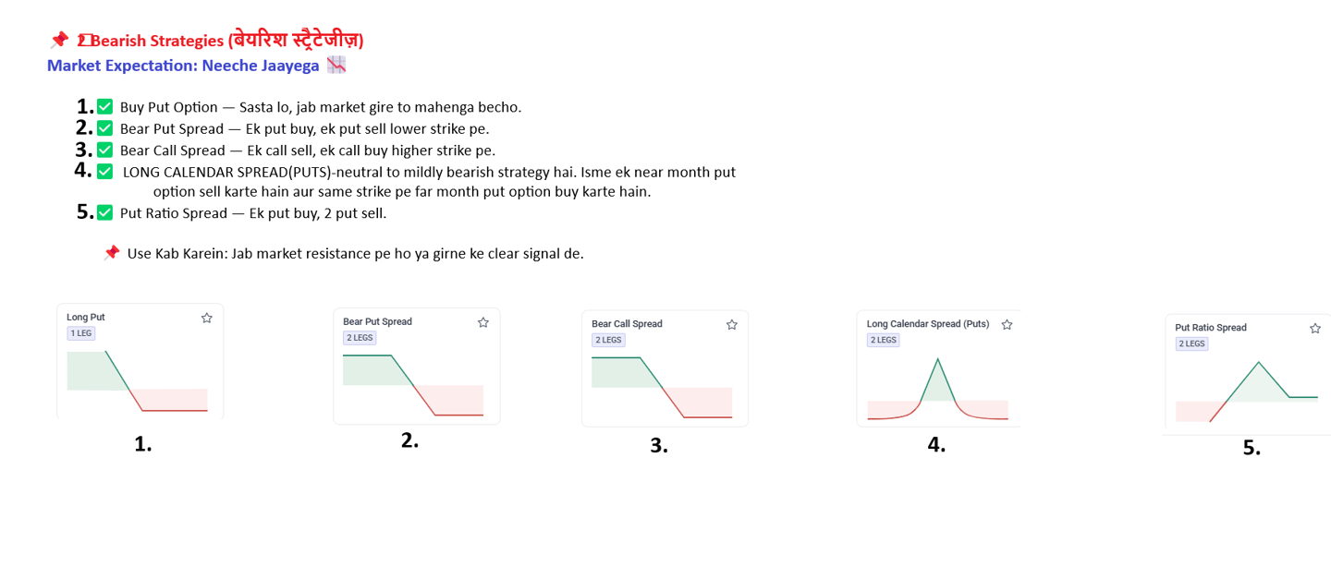Image resolution: width=1331 pixels, height=578 pixels.
Task: Click the downtrend chart emoji icon
Action: tap(336, 65)
